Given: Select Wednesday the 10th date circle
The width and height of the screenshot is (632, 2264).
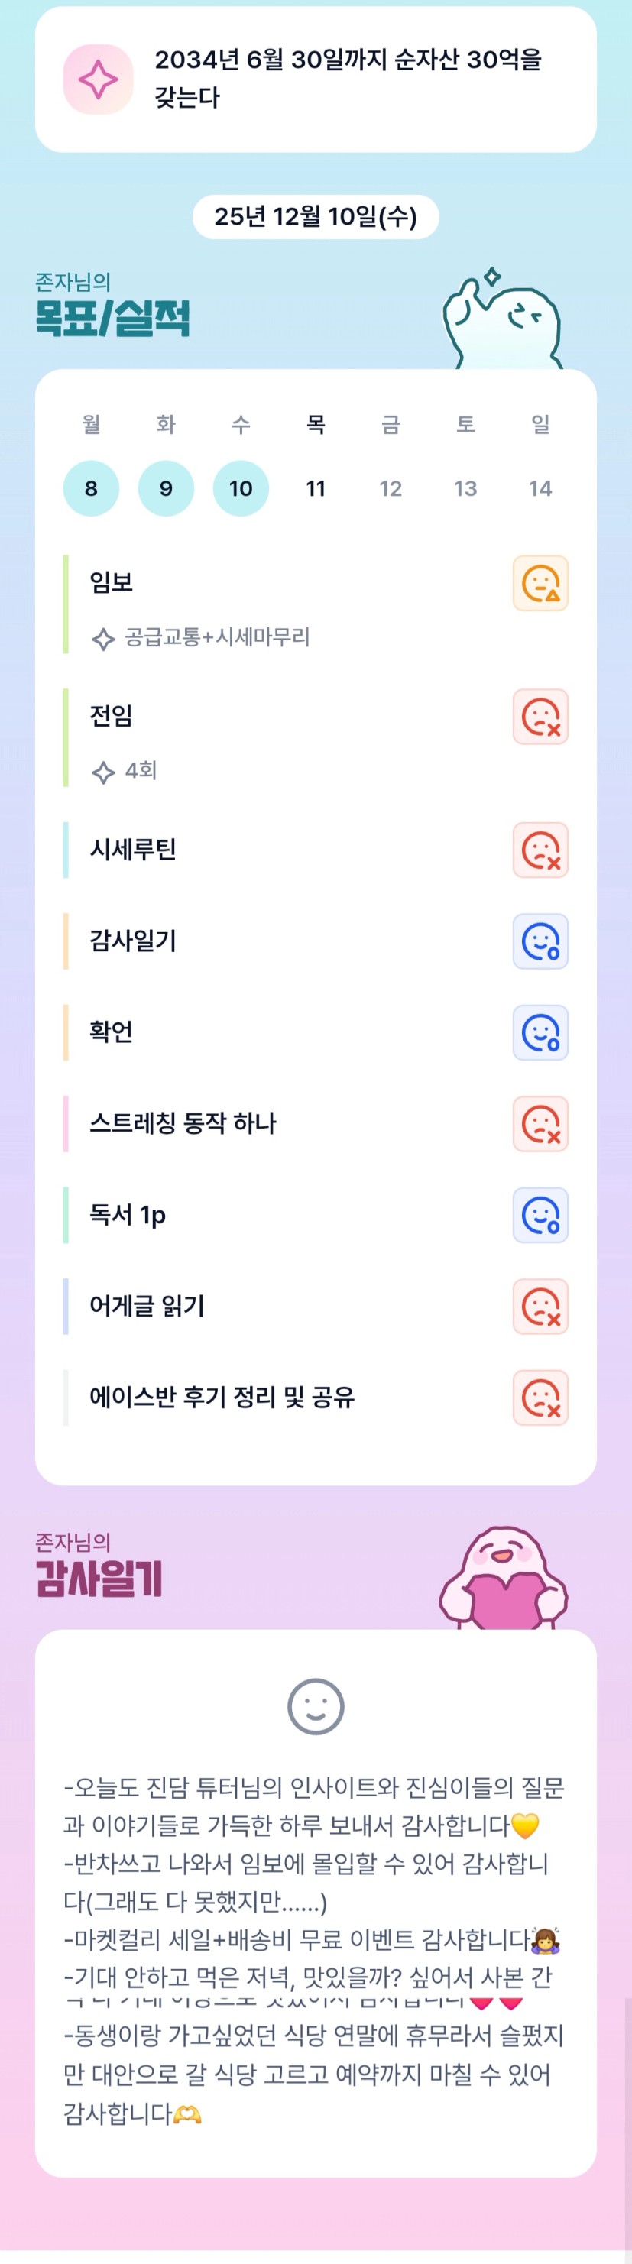Looking at the screenshot, I should 241,489.
